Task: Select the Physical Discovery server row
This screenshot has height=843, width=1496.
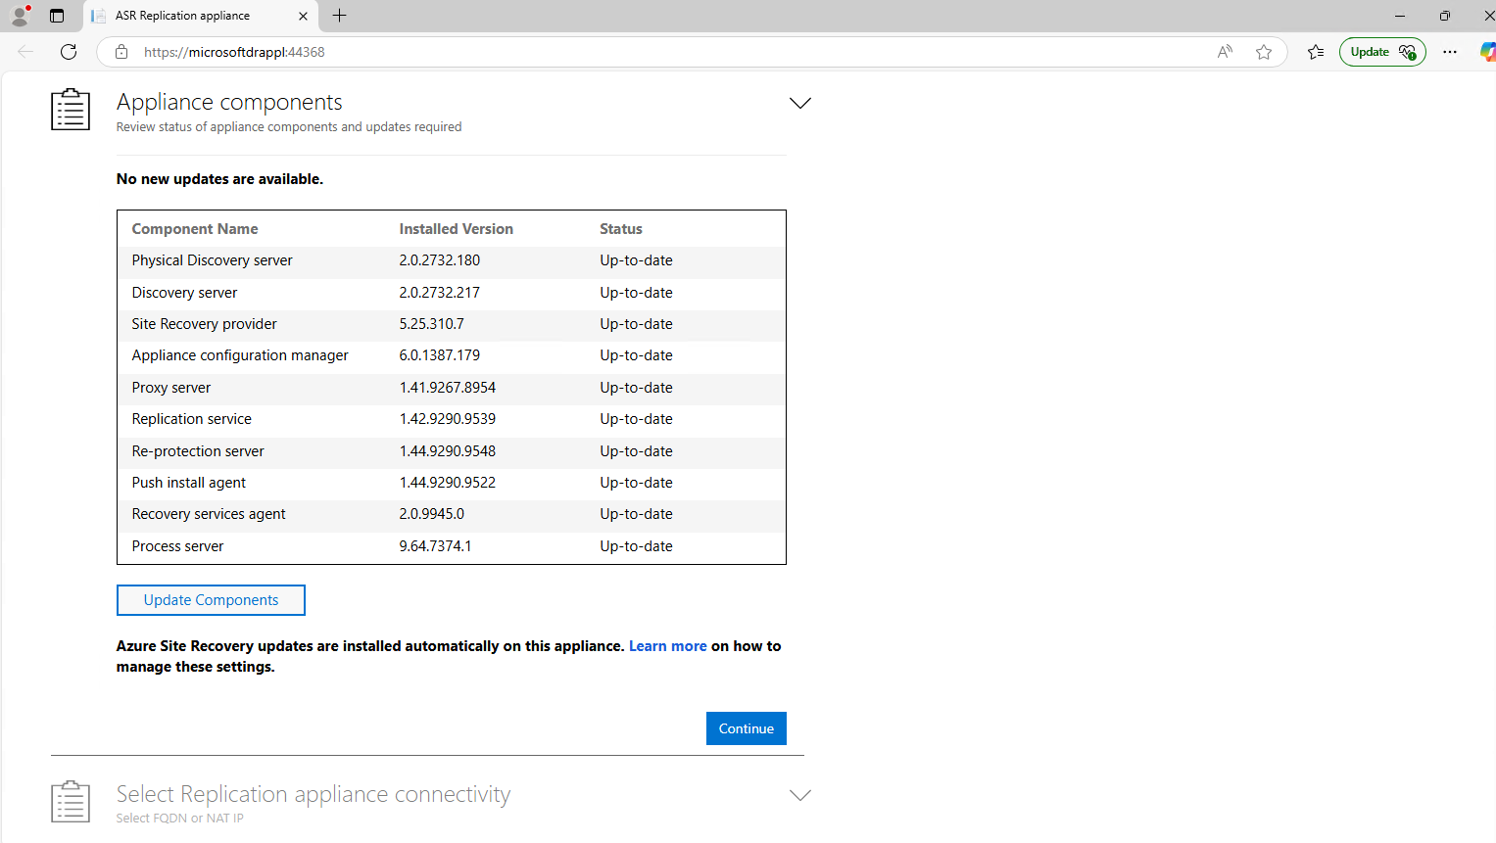Action: (x=452, y=260)
